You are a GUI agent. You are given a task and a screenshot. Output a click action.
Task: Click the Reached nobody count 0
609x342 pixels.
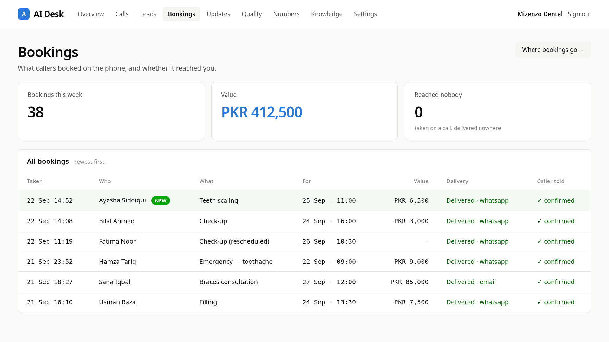tap(418, 112)
